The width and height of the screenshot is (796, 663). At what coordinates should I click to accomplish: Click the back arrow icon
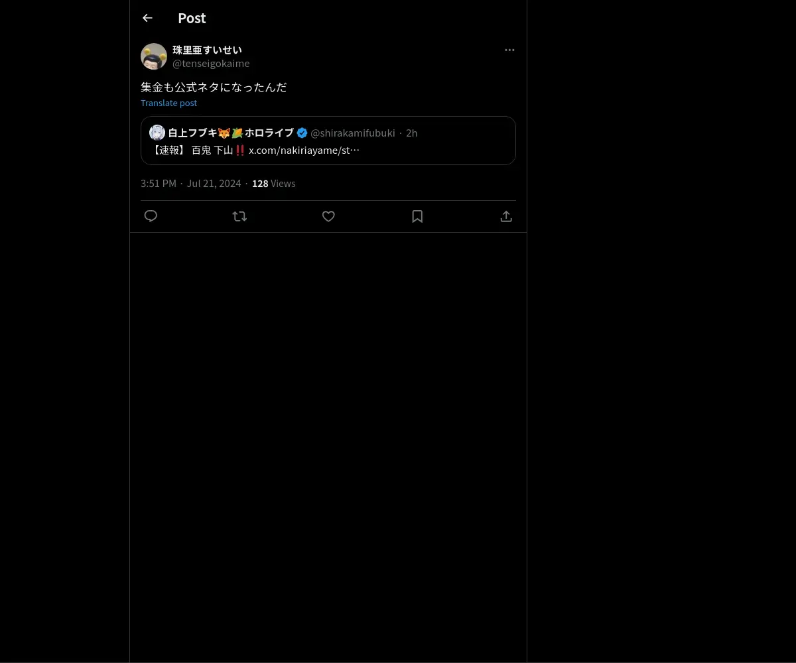pyautogui.click(x=147, y=18)
